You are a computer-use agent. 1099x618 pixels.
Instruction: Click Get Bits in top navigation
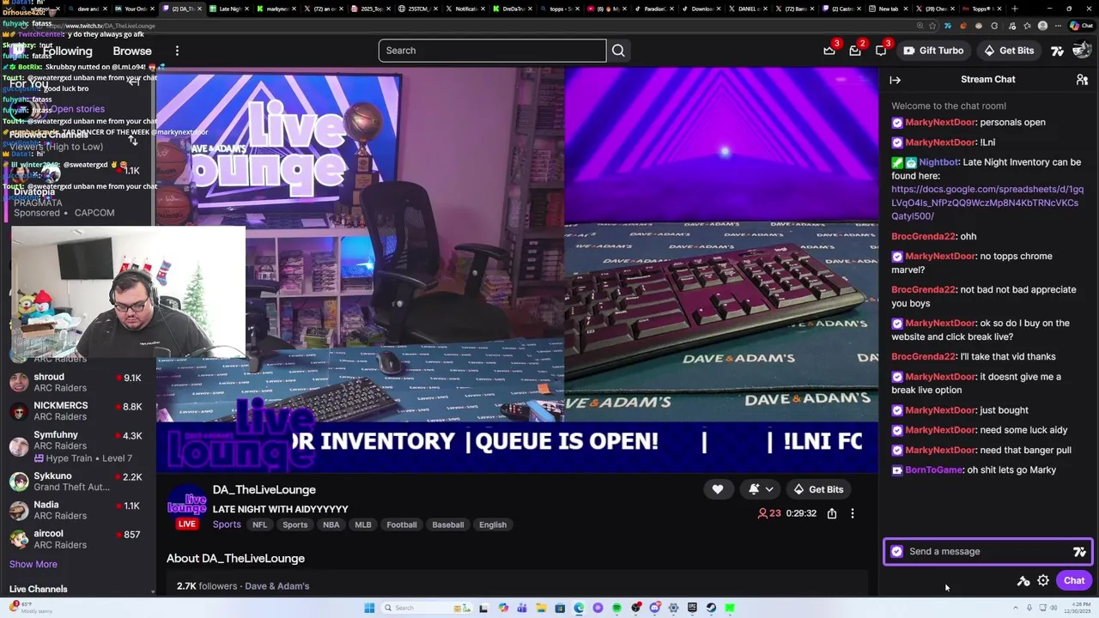pos(1009,51)
